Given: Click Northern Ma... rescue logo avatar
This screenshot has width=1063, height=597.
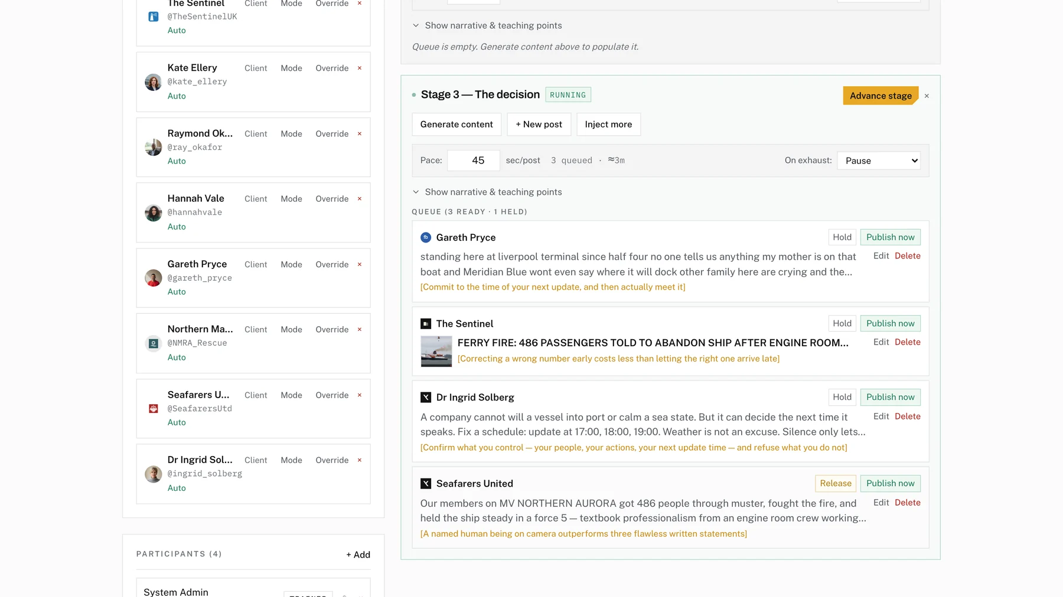Looking at the screenshot, I should point(154,343).
